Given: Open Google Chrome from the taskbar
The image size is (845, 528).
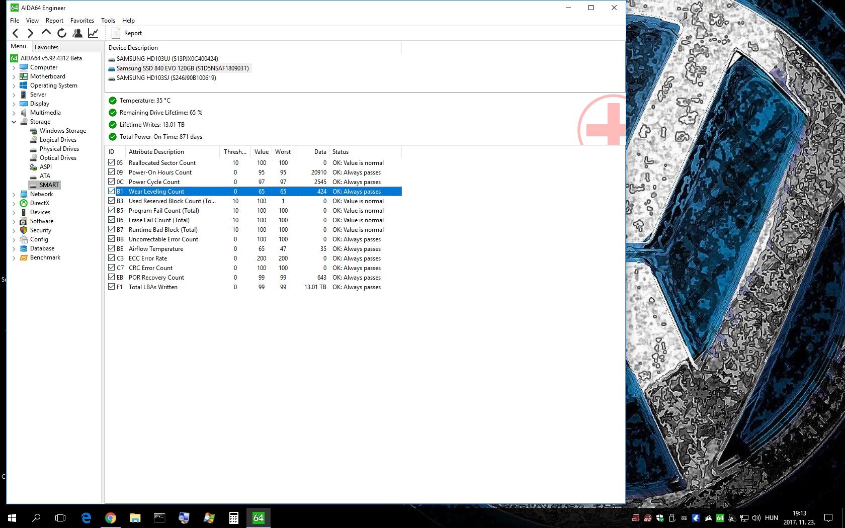Looking at the screenshot, I should click(x=111, y=517).
